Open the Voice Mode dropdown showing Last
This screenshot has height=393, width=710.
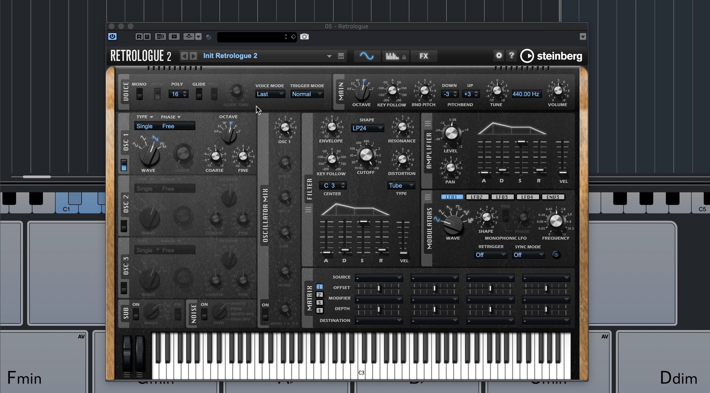(x=270, y=94)
